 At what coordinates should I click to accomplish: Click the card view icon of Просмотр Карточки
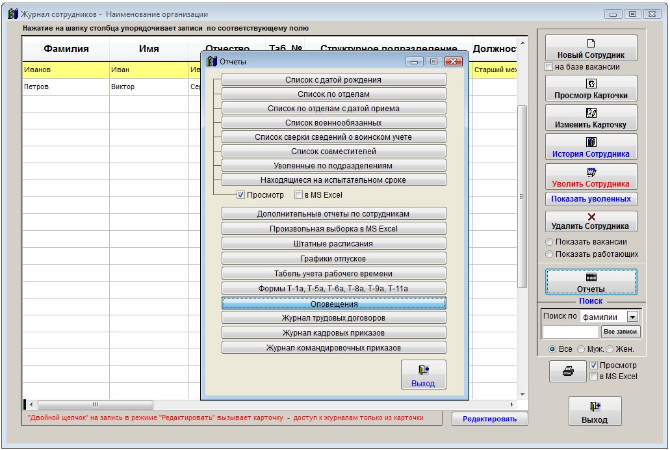[x=591, y=83]
